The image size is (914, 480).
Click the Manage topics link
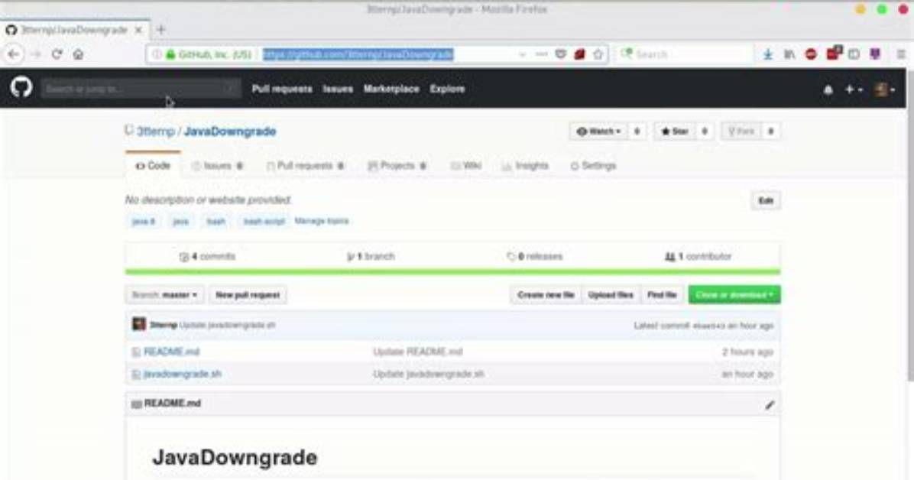point(321,221)
